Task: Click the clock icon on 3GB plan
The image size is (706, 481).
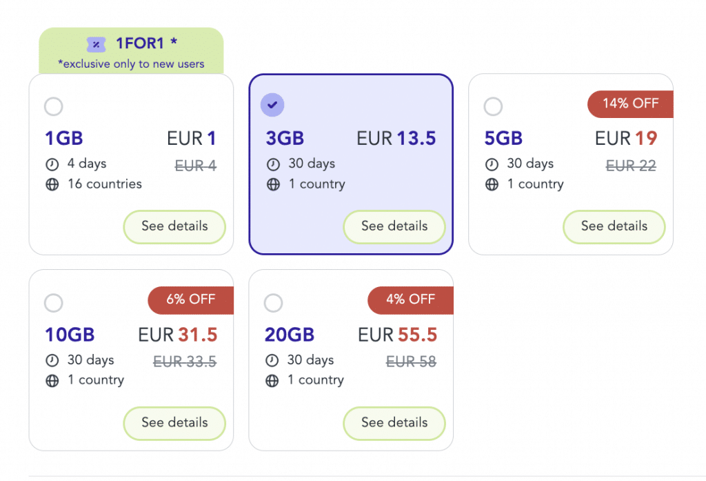Action: pyautogui.click(x=273, y=165)
